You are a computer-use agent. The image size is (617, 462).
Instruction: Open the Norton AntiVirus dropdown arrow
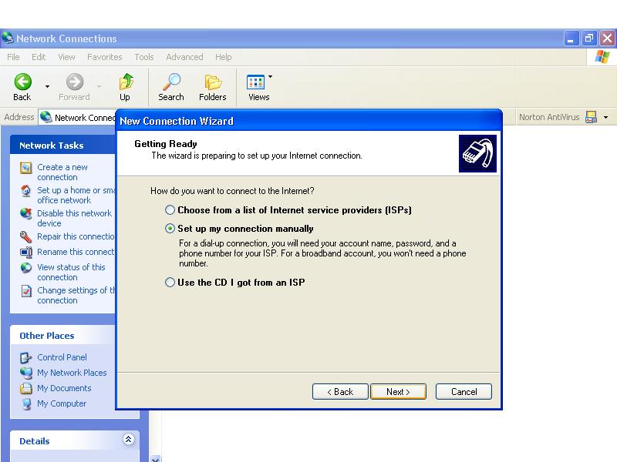tap(606, 117)
